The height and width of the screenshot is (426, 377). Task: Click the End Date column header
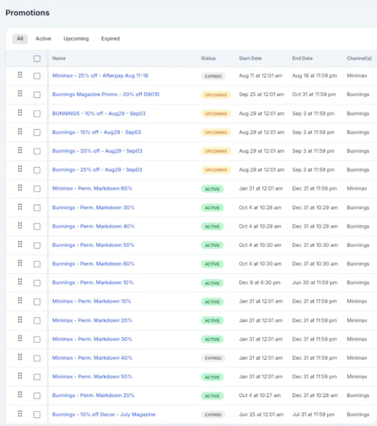point(302,58)
